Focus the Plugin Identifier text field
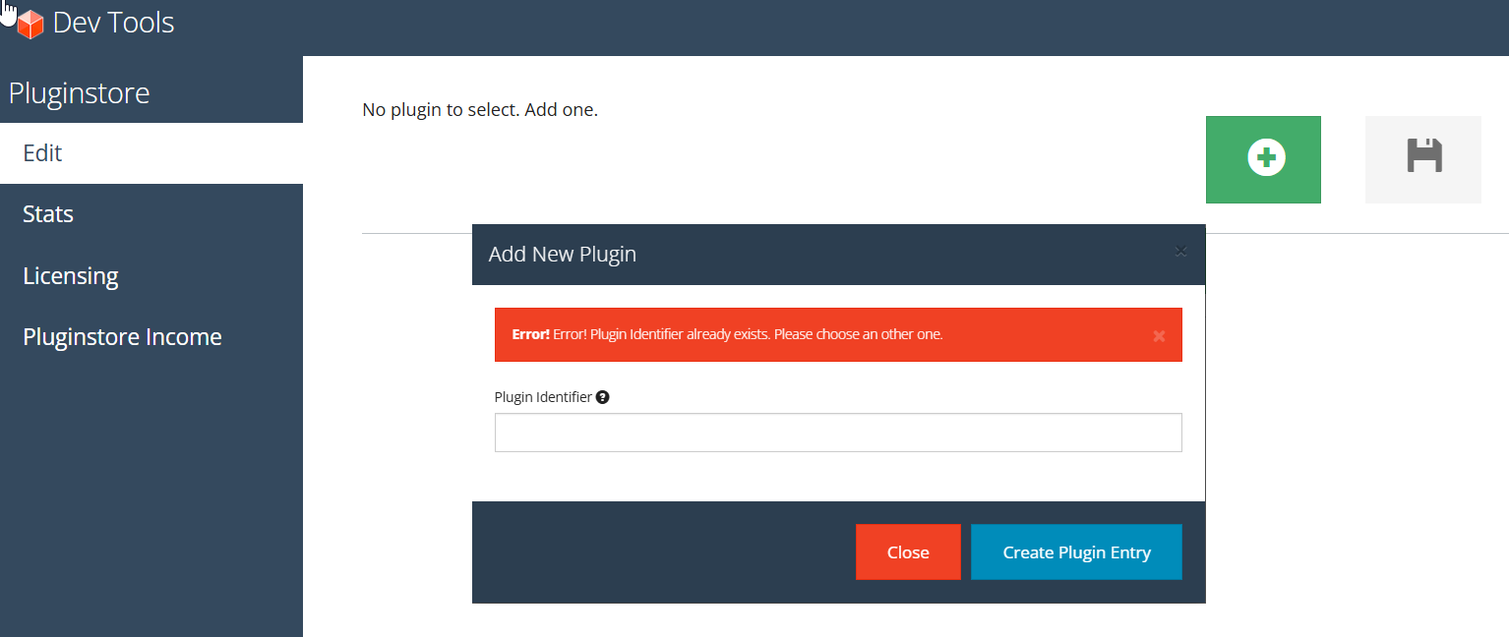 click(837, 433)
